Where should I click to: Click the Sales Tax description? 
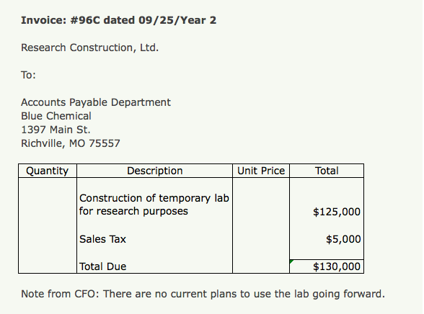tap(102, 239)
